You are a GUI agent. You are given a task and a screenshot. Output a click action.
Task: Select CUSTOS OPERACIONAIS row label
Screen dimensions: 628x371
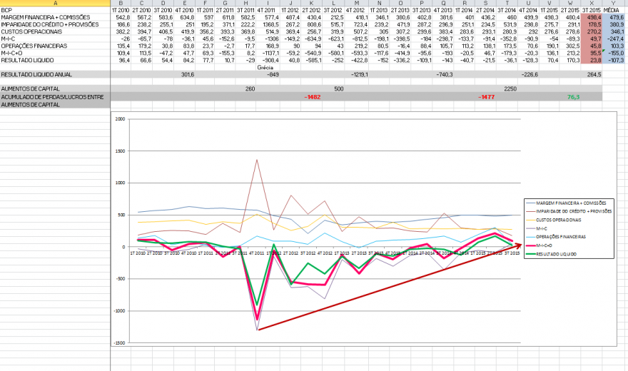pyautogui.click(x=31, y=31)
